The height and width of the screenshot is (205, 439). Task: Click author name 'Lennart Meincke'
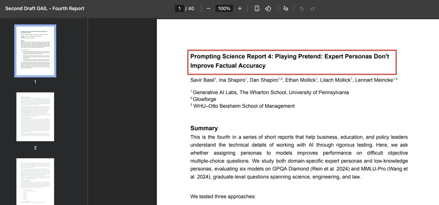[x=374, y=80]
